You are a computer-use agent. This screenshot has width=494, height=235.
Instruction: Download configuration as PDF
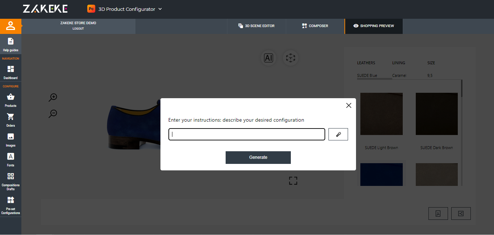tap(438, 213)
